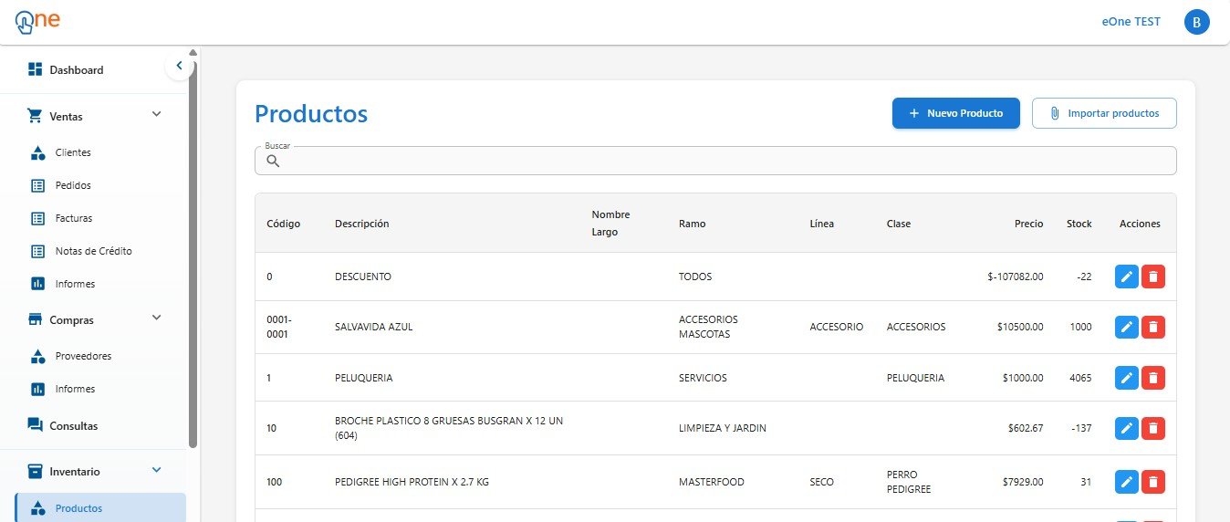Click the Importar productos button
1230x522 pixels.
pos(1104,113)
